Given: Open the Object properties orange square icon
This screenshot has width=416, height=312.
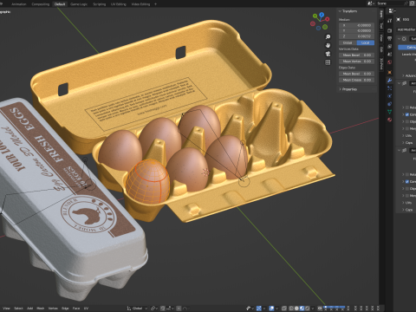Looking at the screenshot, I should coord(390,72).
